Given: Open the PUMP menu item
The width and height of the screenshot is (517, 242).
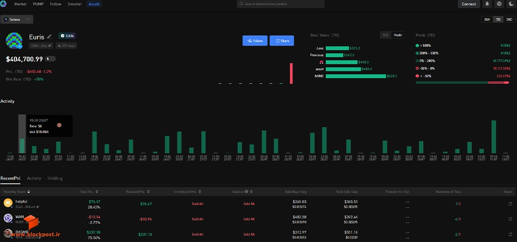Looking at the screenshot, I should [39, 4].
